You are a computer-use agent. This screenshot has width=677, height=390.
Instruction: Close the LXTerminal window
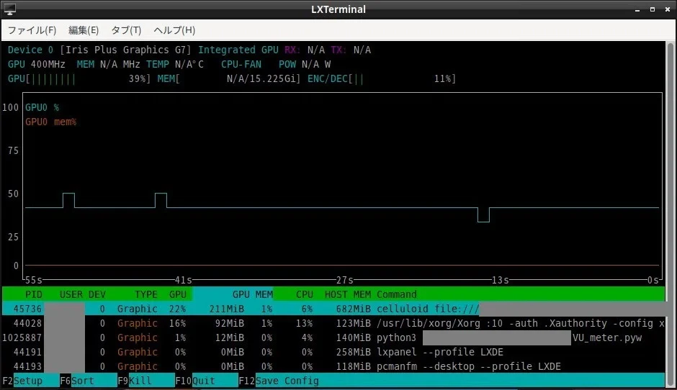(x=668, y=9)
